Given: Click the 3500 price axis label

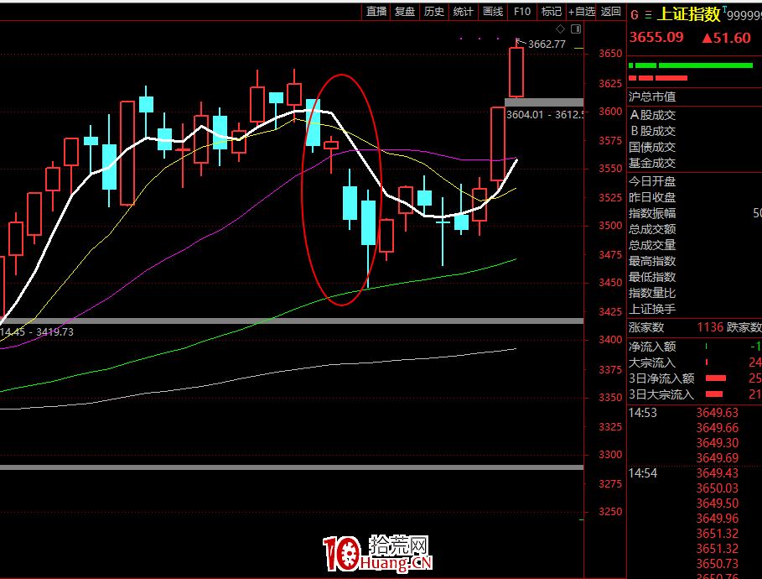Looking at the screenshot, I should (610, 226).
